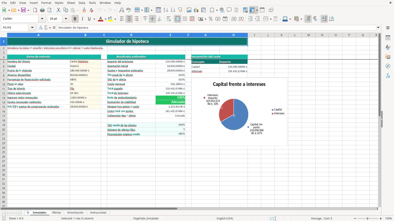Switch to the Amortización sheet tab
394x221 pixels.
tap(75, 213)
